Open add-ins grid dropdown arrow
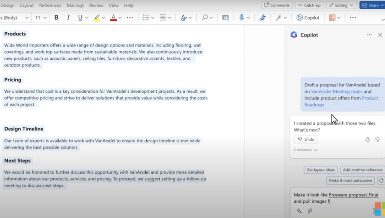Screen dimensions: 385x218 click(339, 18)
